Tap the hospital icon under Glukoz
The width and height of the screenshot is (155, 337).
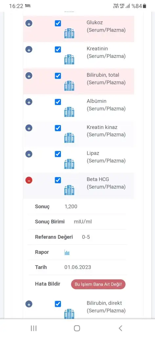pos(69,33)
